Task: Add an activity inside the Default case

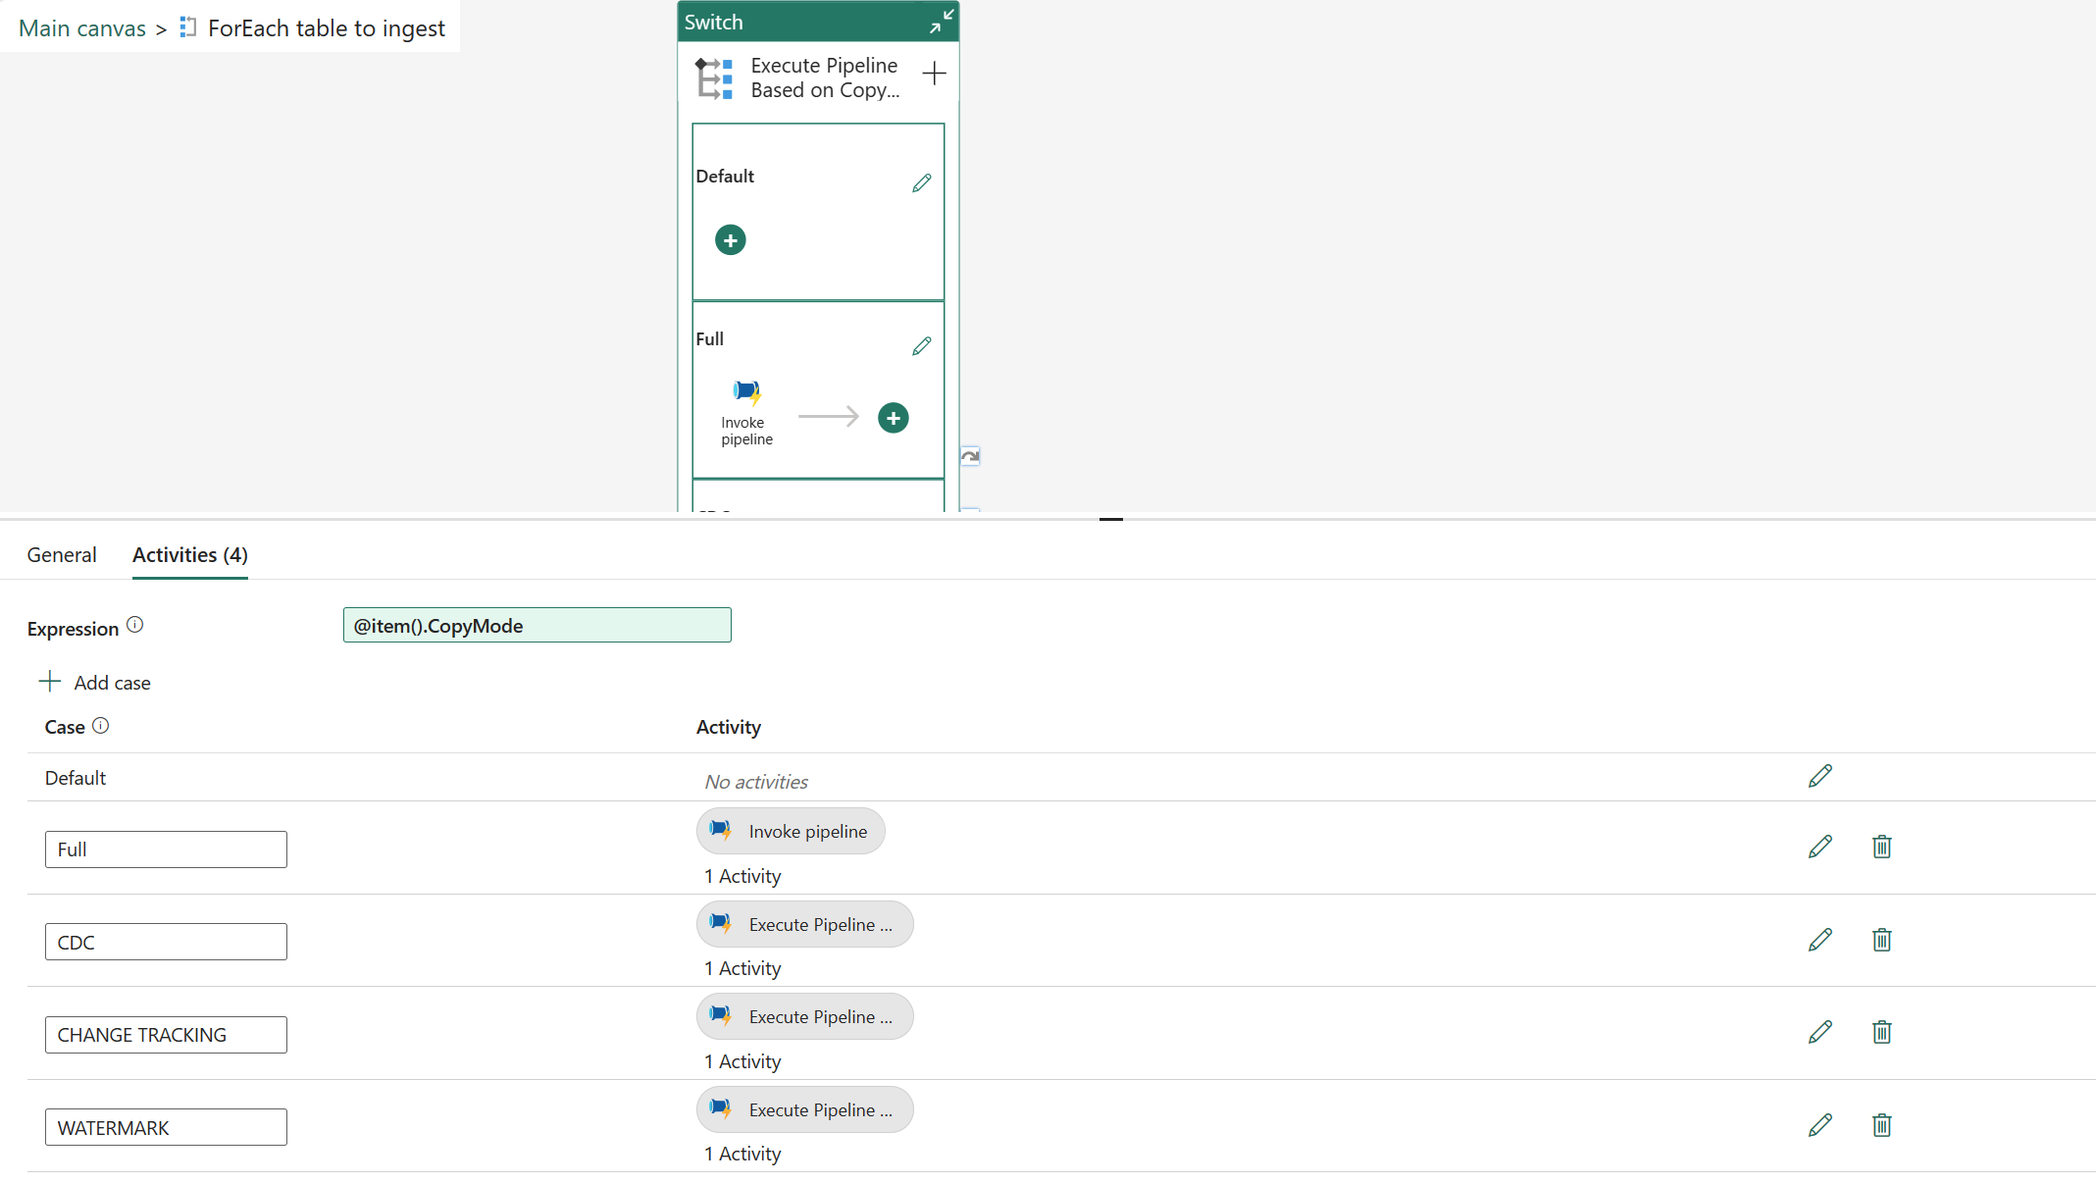Action: [730, 239]
